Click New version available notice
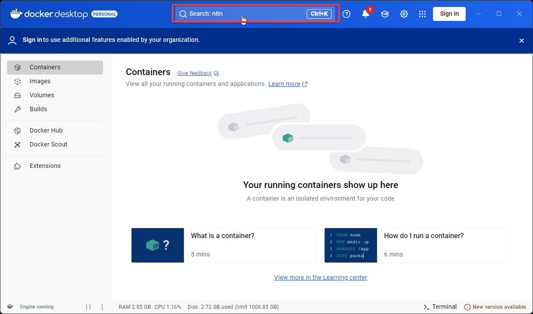The width and height of the screenshot is (533, 314). pyautogui.click(x=495, y=307)
